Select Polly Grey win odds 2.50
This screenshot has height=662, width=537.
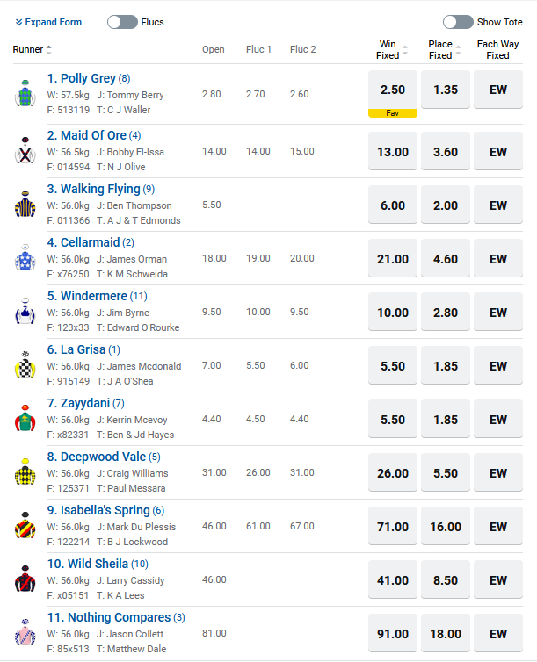click(x=393, y=90)
